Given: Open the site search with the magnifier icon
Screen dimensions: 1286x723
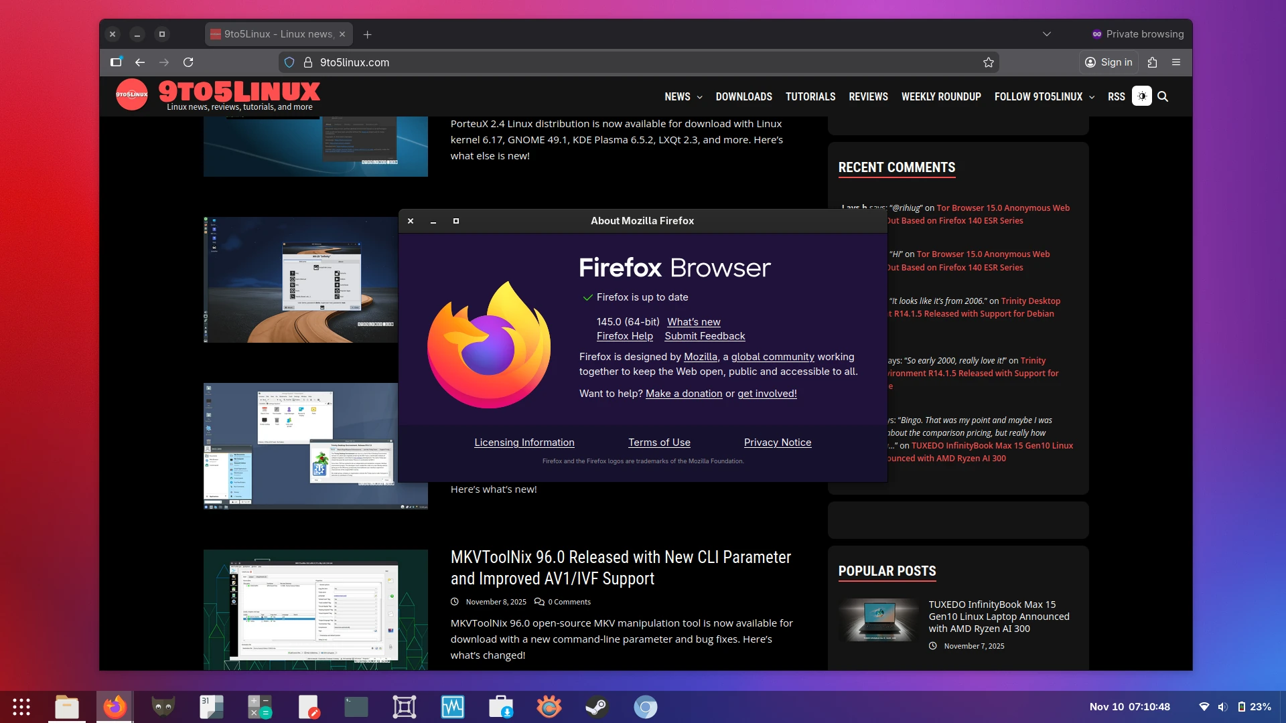Looking at the screenshot, I should pos(1163,96).
